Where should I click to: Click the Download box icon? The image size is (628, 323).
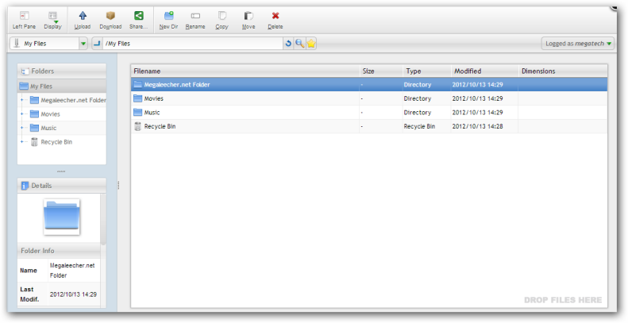coord(110,16)
